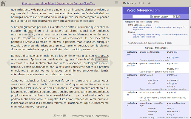Open the 'Tom' entry link
Screen dimensions: 191x119
click(143, 37)
